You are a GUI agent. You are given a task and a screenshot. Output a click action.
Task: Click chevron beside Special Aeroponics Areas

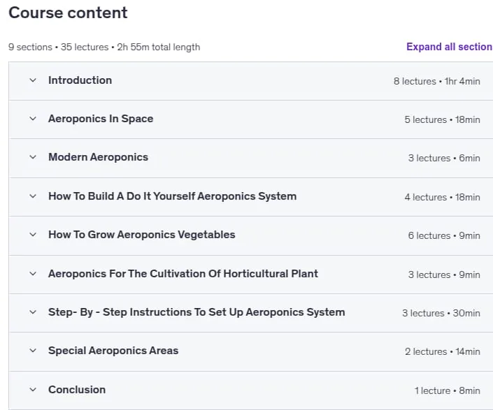33,351
